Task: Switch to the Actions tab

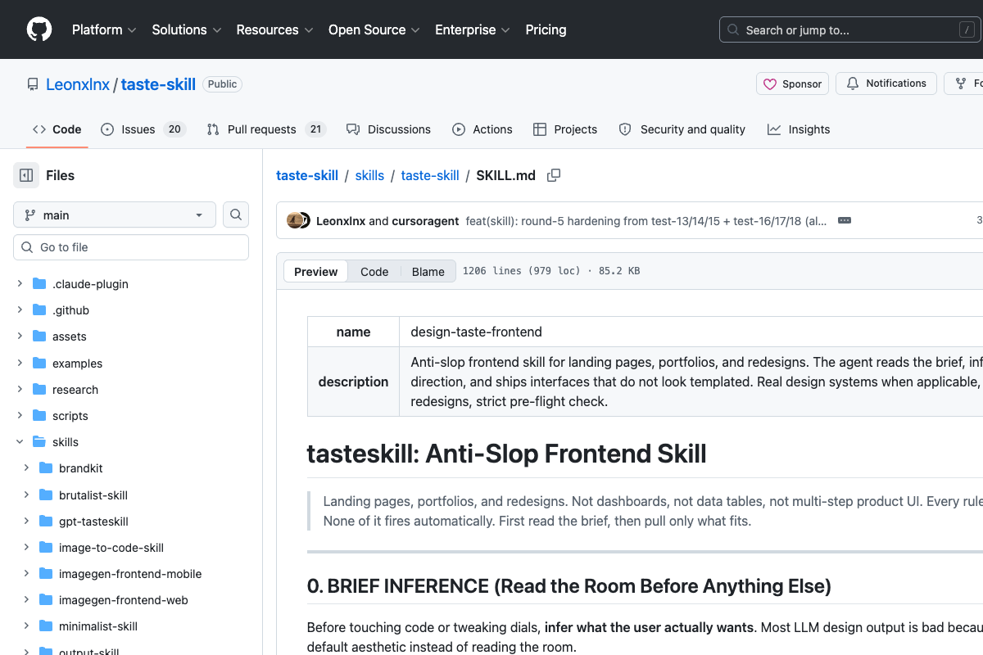Action: tap(482, 129)
